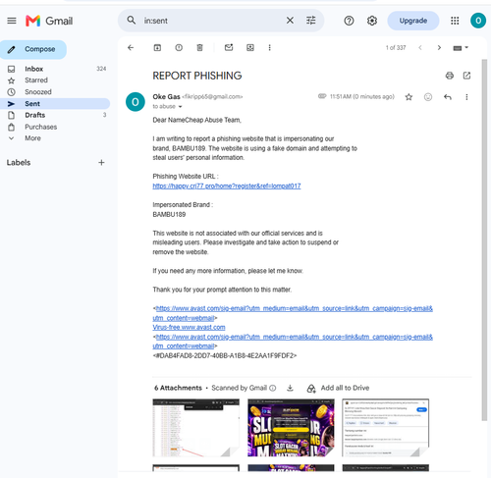Screen dimensions: 491x478
Task: Go back to the sent list
Action: (x=131, y=48)
